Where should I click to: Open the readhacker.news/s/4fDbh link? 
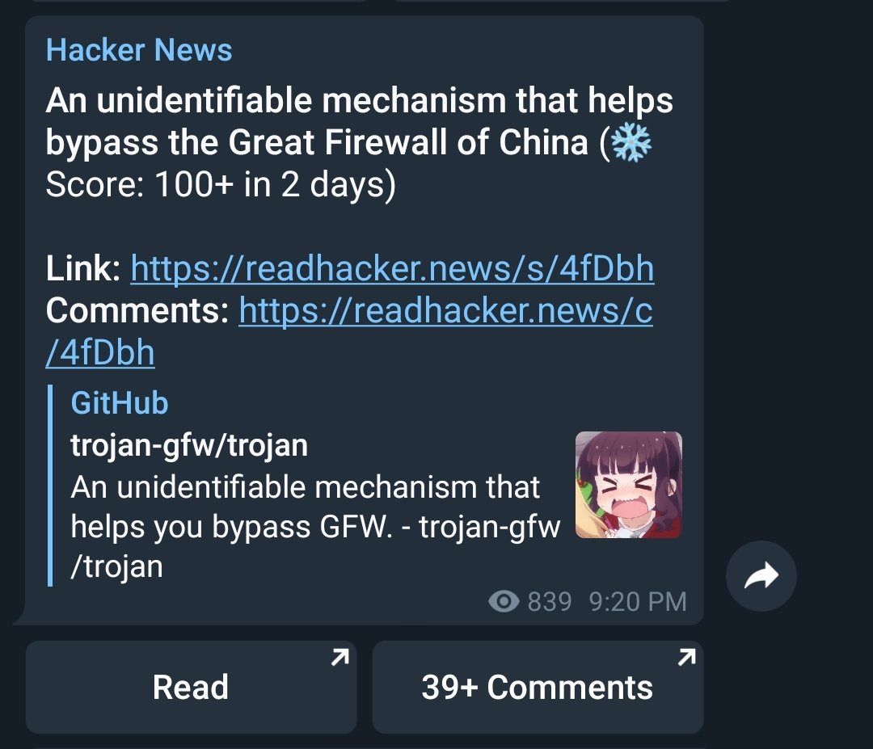[392, 269]
